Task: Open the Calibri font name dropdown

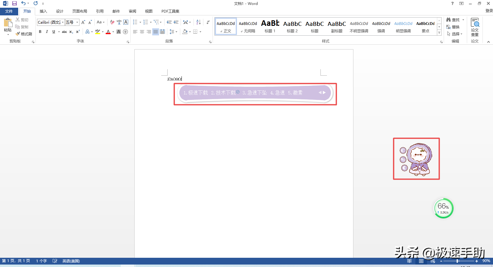Action: [x=63, y=22]
